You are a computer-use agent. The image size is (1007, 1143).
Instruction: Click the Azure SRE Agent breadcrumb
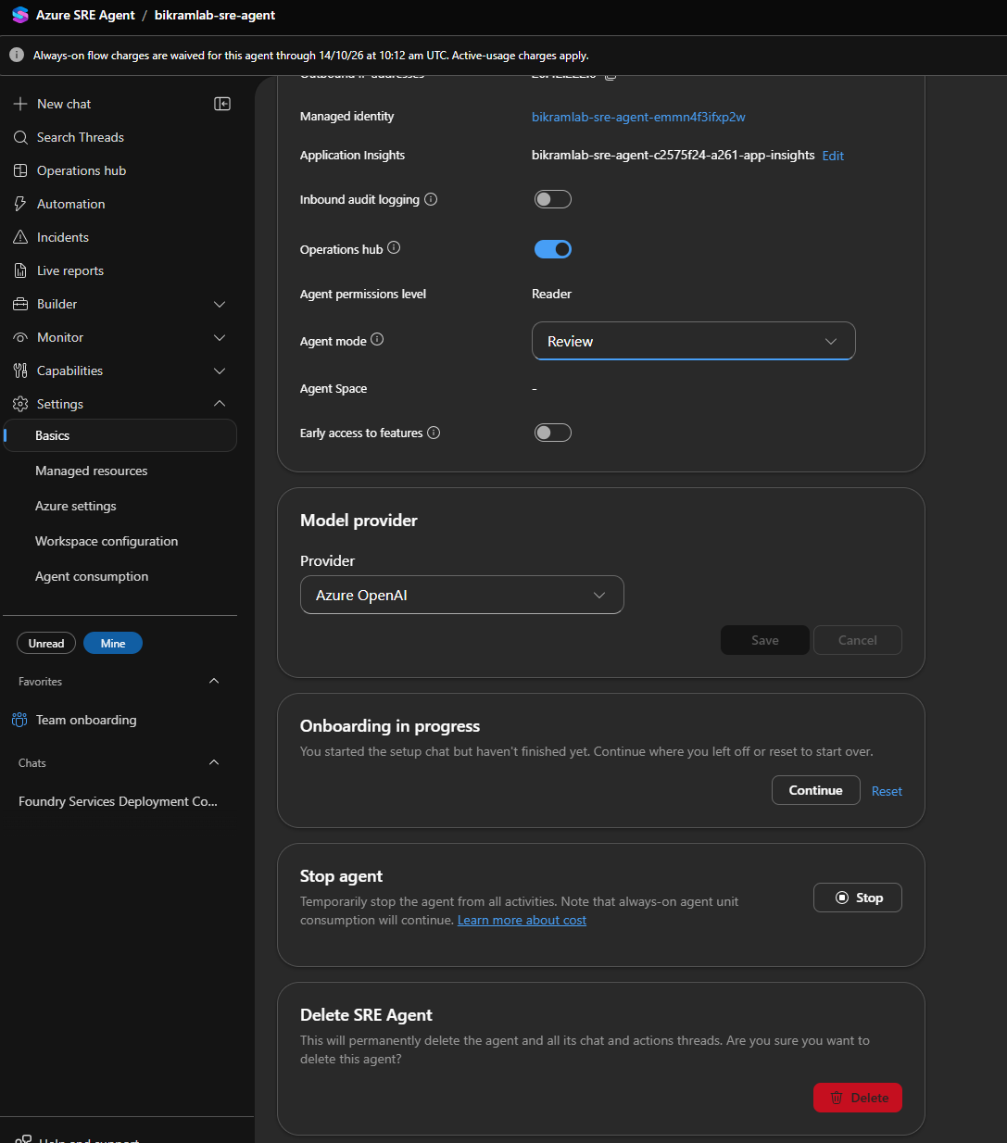coord(85,15)
